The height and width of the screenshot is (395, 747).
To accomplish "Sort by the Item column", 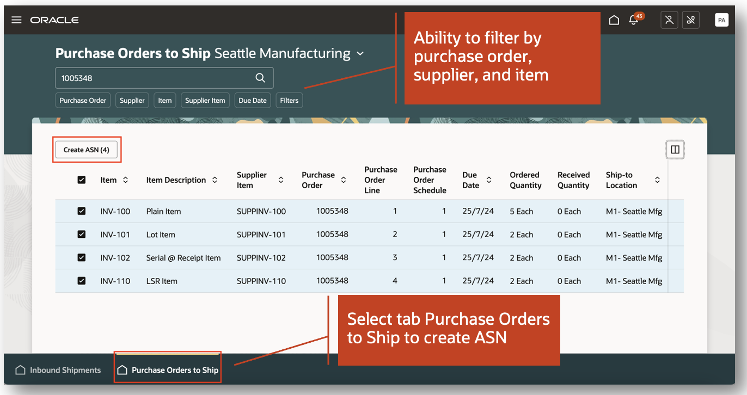I will 125,180.
